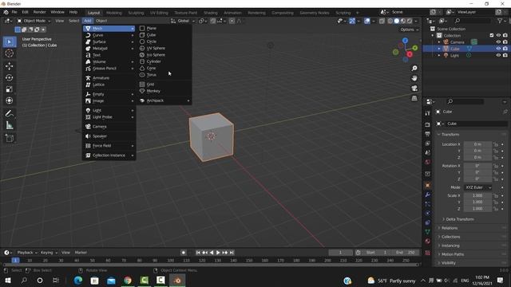
Task: Open the File menu
Action: 14,12
